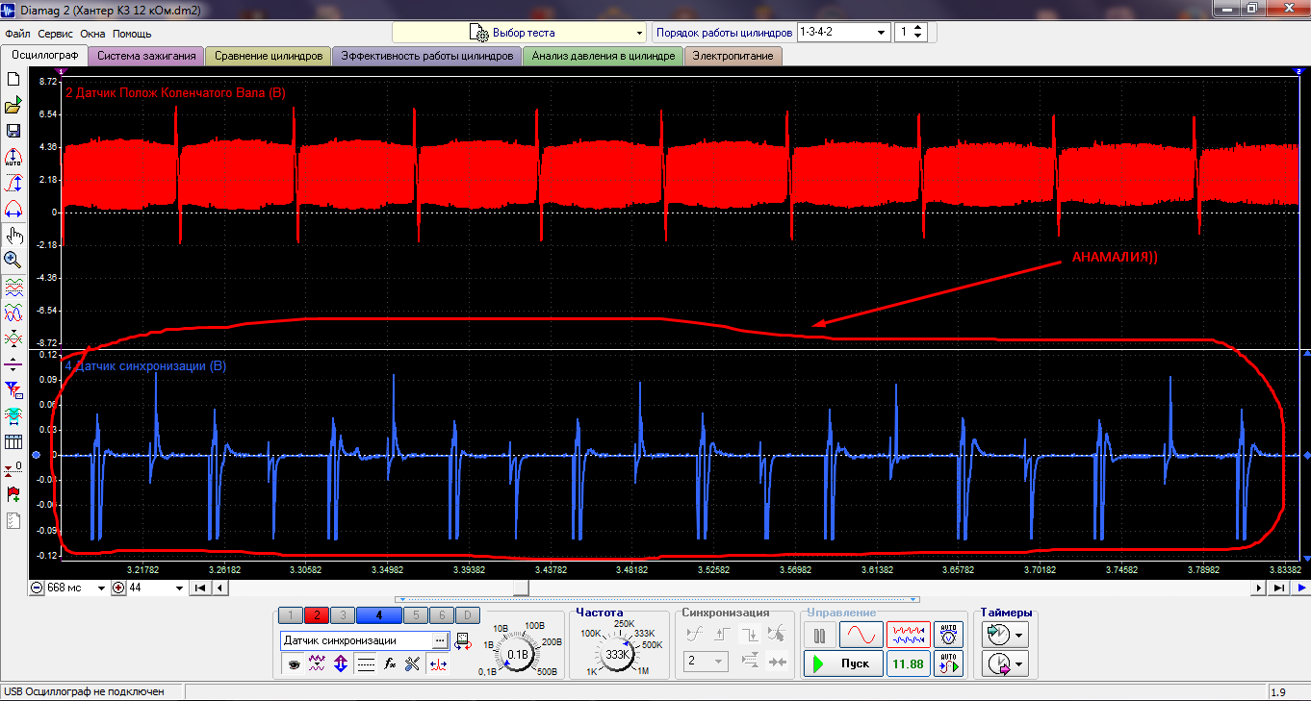This screenshot has height=701, width=1311.
Task: Select the D digital channel button
Action: point(467,615)
